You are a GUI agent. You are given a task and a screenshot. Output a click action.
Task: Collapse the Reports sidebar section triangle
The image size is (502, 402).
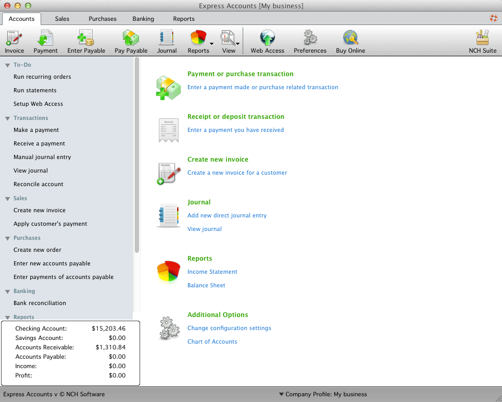[7, 318]
